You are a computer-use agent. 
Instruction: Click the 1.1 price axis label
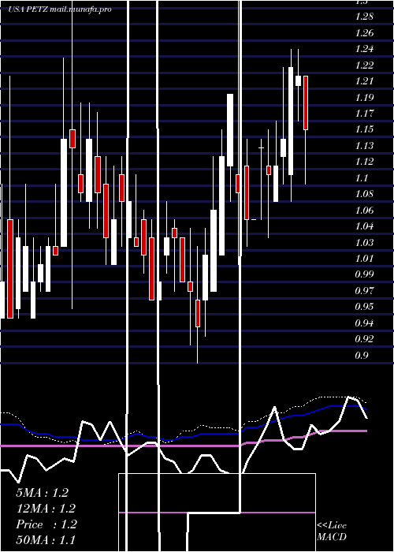point(362,177)
